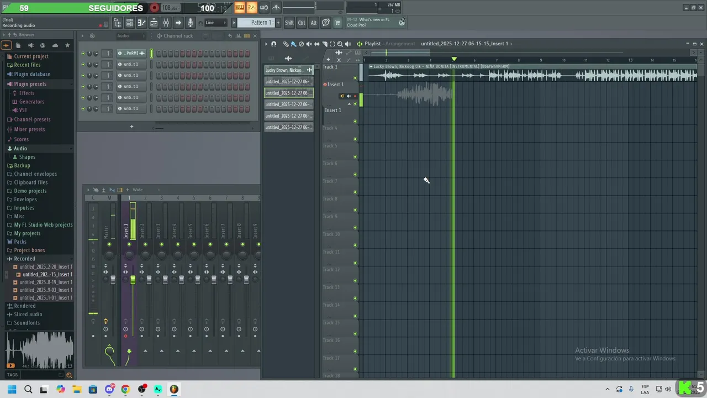Click the microphone recording icon in toolbar
This screenshot has height=398, width=707.
pos(191,23)
